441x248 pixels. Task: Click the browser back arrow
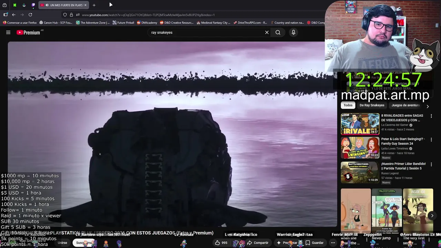pyautogui.click(x=14, y=15)
